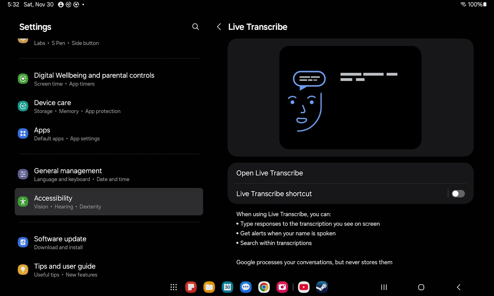Launch the red notes app in the taskbar
The width and height of the screenshot is (494, 296).
[191, 287]
